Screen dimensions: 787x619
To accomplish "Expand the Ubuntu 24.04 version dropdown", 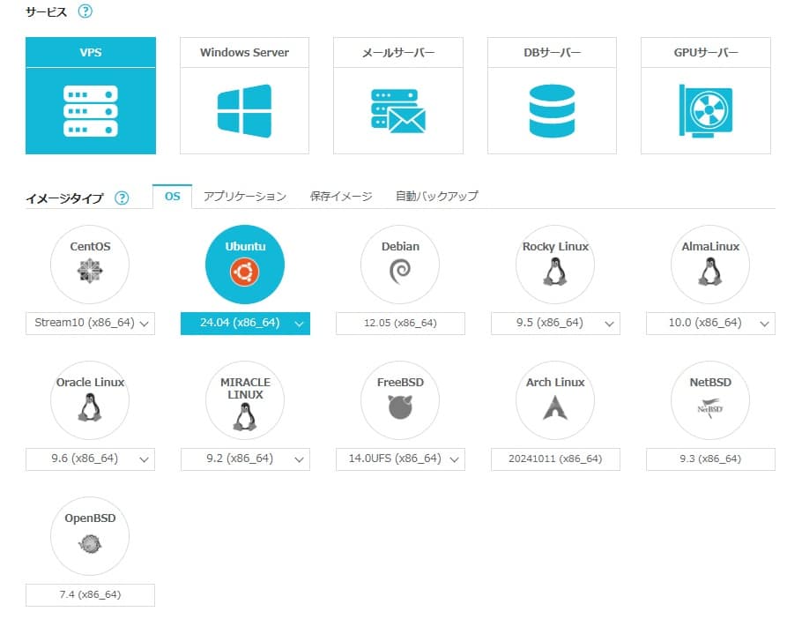I will [245, 324].
